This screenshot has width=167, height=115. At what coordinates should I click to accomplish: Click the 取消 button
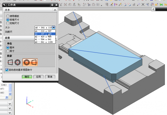pyautogui.click(x=50, y=77)
